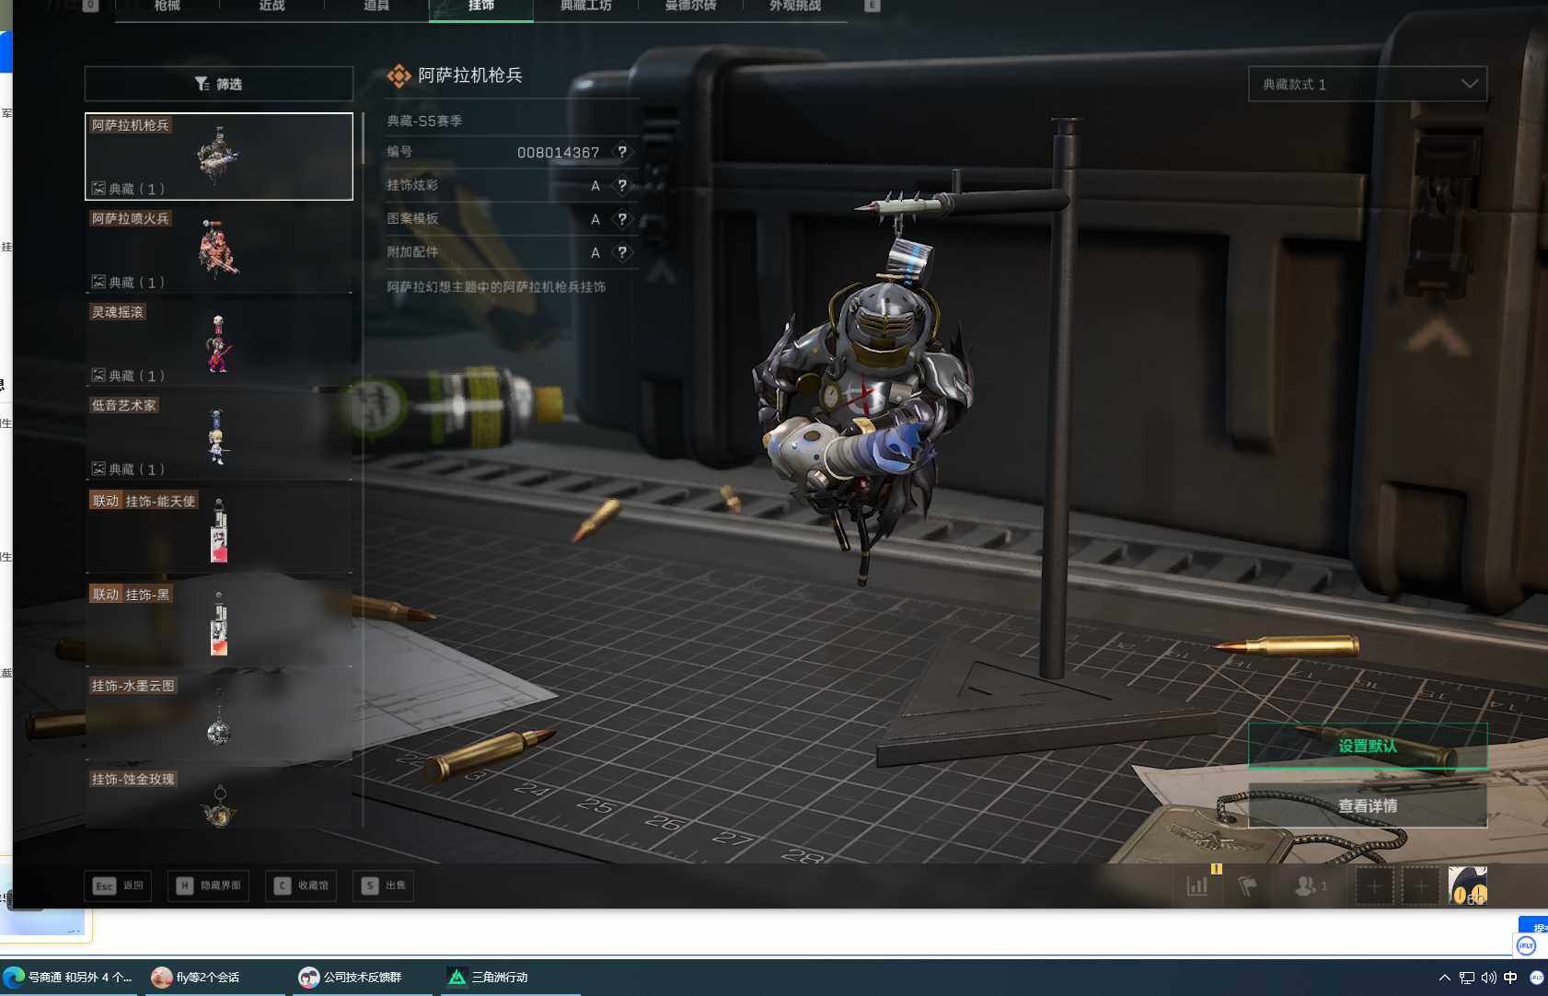The height and width of the screenshot is (996, 1548).
Task: Open the player avatar in bottom bar
Action: point(1467,886)
